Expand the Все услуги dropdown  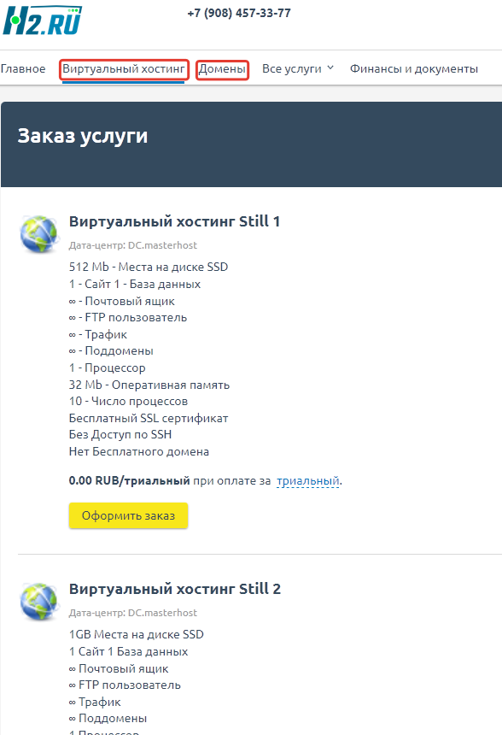point(298,69)
